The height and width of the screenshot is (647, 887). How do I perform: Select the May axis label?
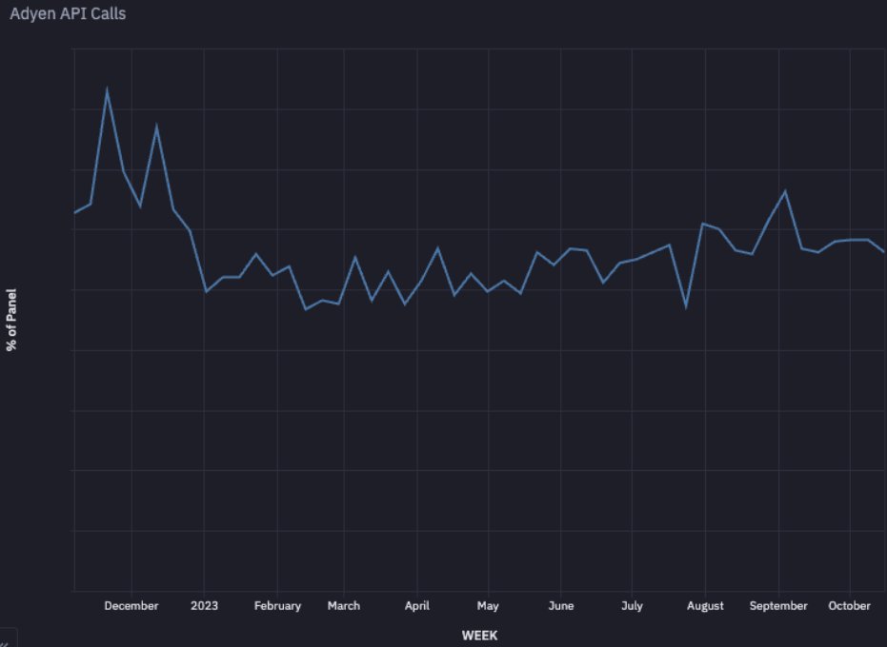point(488,605)
